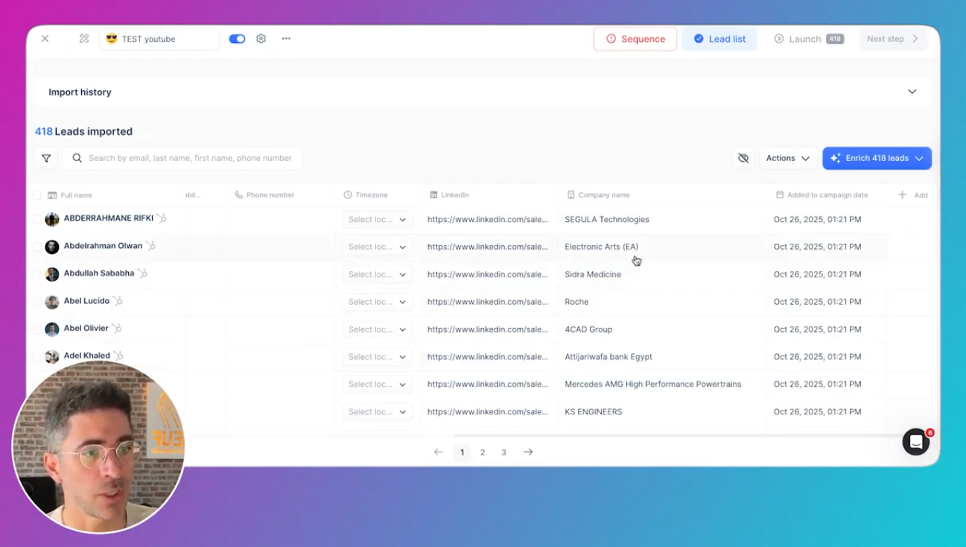Click ABDERRAHMANE RIFKI's avatar
The image size is (966, 547).
coord(52,219)
